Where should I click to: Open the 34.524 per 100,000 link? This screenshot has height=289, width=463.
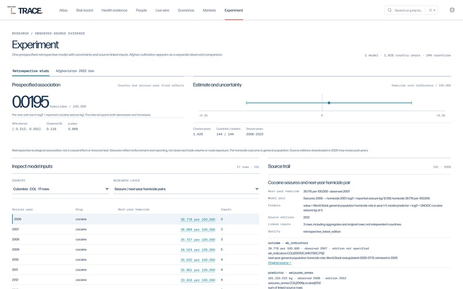[198, 250]
